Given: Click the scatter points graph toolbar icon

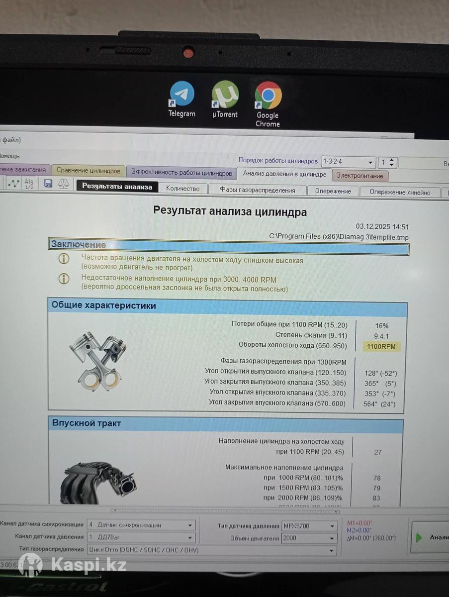Looking at the screenshot, I should (x=13, y=184).
